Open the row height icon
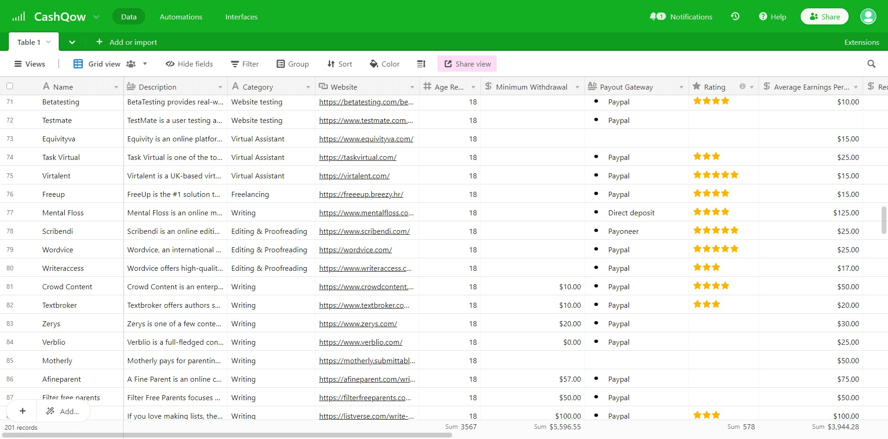The height and width of the screenshot is (439, 888). coord(421,64)
